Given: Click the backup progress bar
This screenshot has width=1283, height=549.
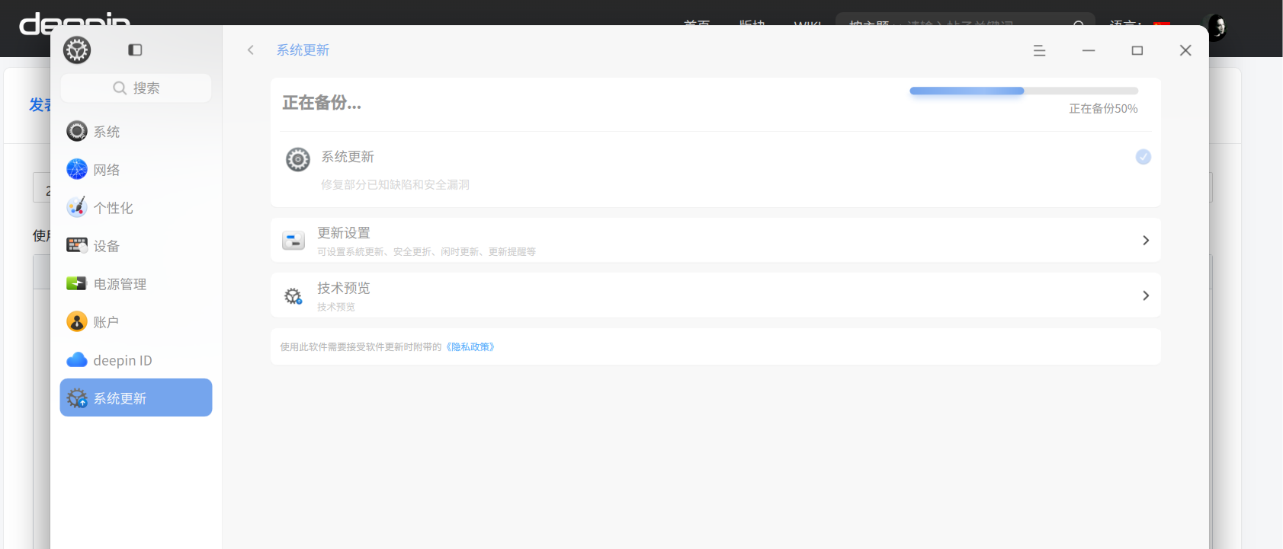Looking at the screenshot, I should (1023, 91).
